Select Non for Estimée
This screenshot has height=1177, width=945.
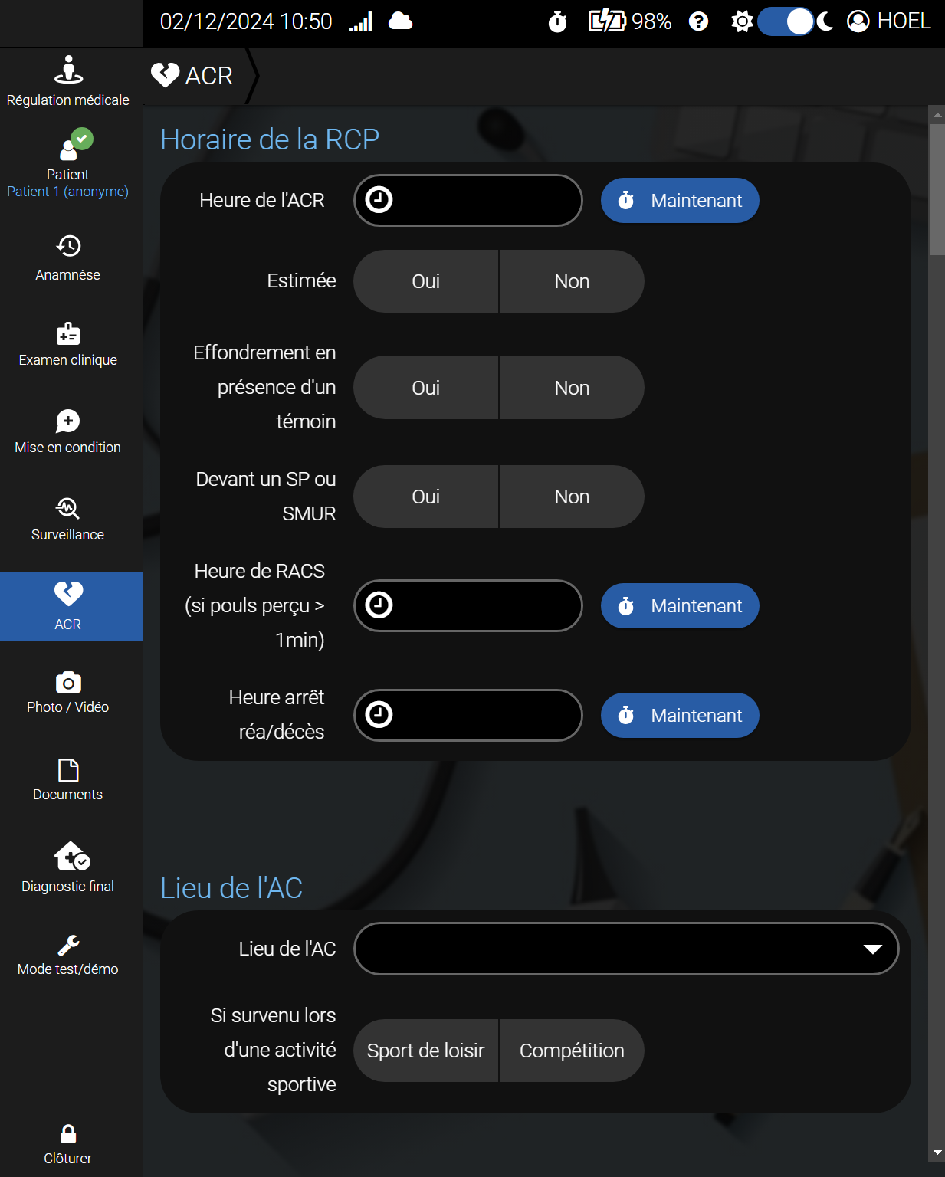coord(572,281)
